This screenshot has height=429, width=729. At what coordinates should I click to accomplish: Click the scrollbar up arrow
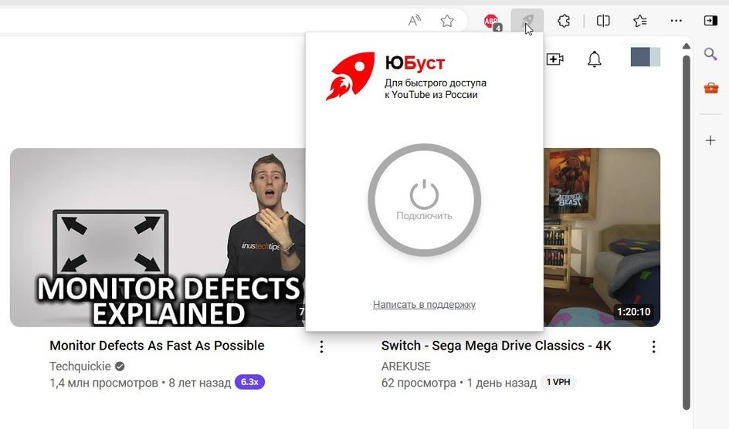pos(687,46)
